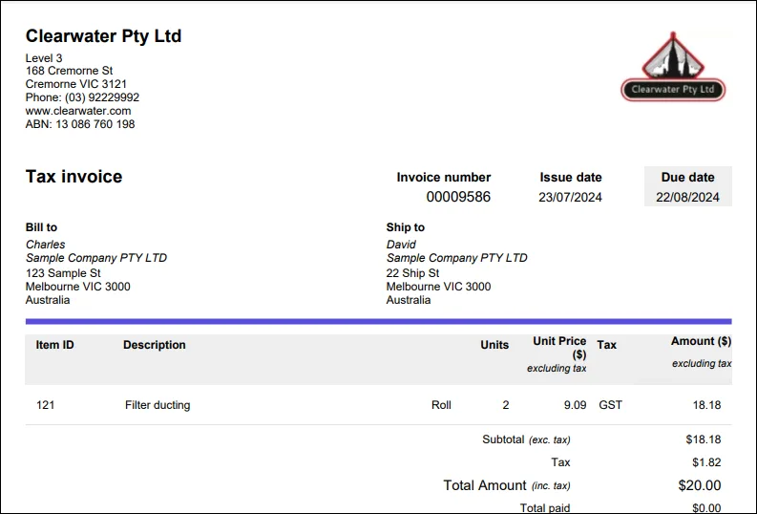
Task: Click the total paid value $0.00
Action: (x=706, y=507)
